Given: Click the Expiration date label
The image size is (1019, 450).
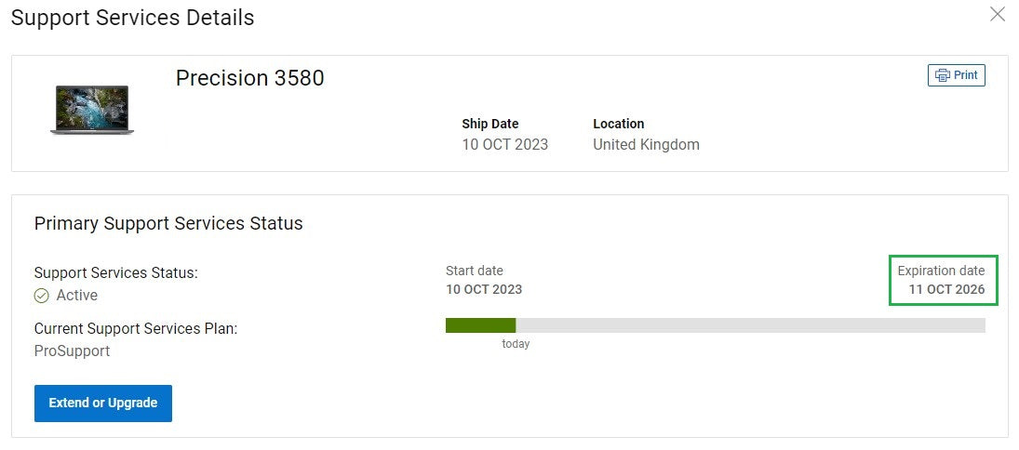Looking at the screenshot, I should (941, 271).
